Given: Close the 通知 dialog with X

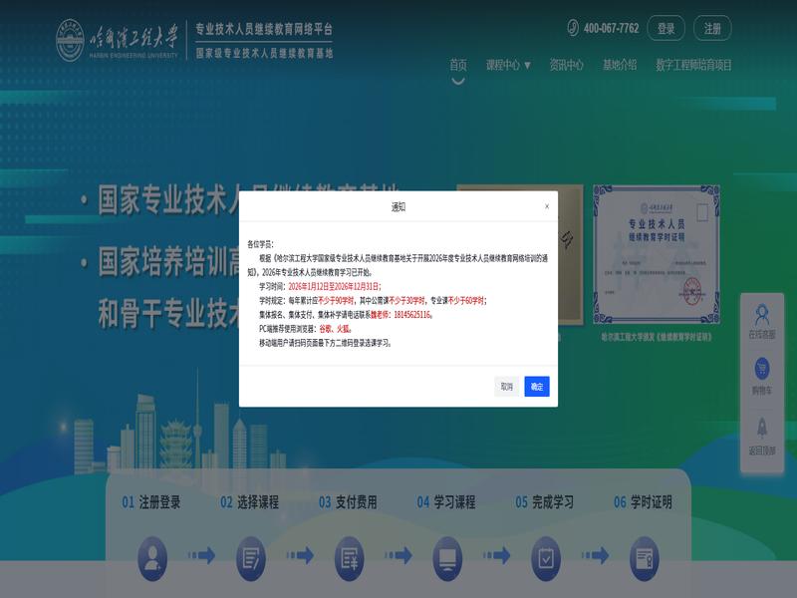Looking at the screenshot, I should 546,206.
